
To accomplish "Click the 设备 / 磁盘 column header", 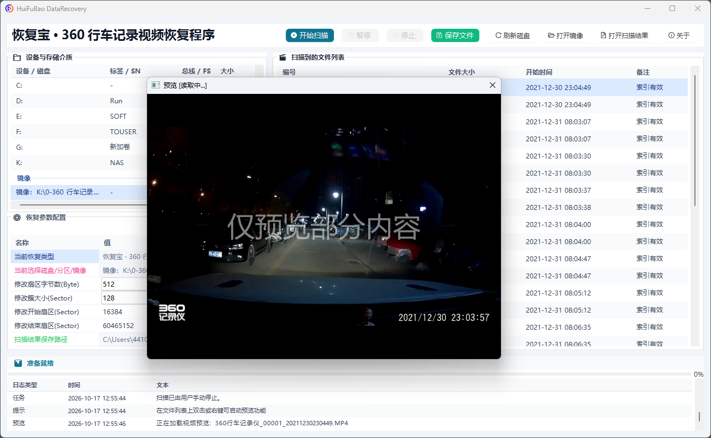I will 33,71.
